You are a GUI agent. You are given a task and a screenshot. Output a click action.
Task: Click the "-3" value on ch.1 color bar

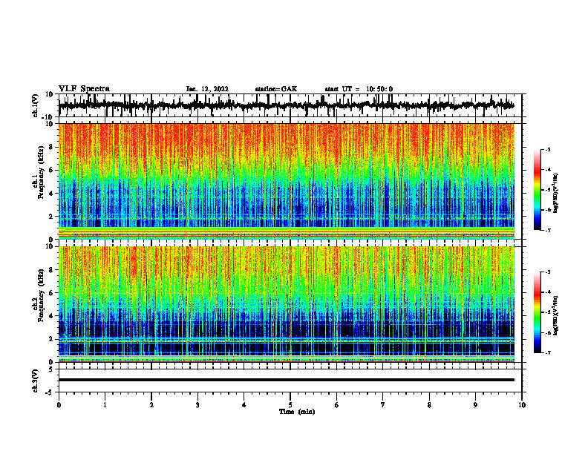[x=547, y=149]
